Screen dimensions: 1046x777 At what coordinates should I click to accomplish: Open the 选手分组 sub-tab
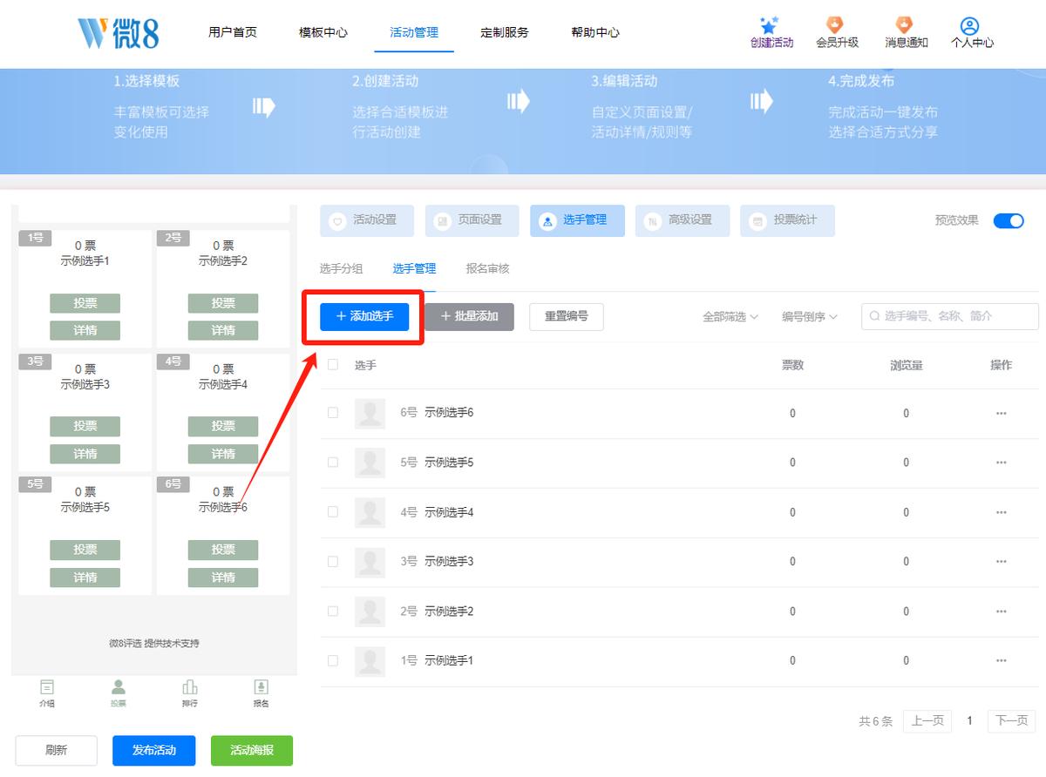tap(342, 269)
